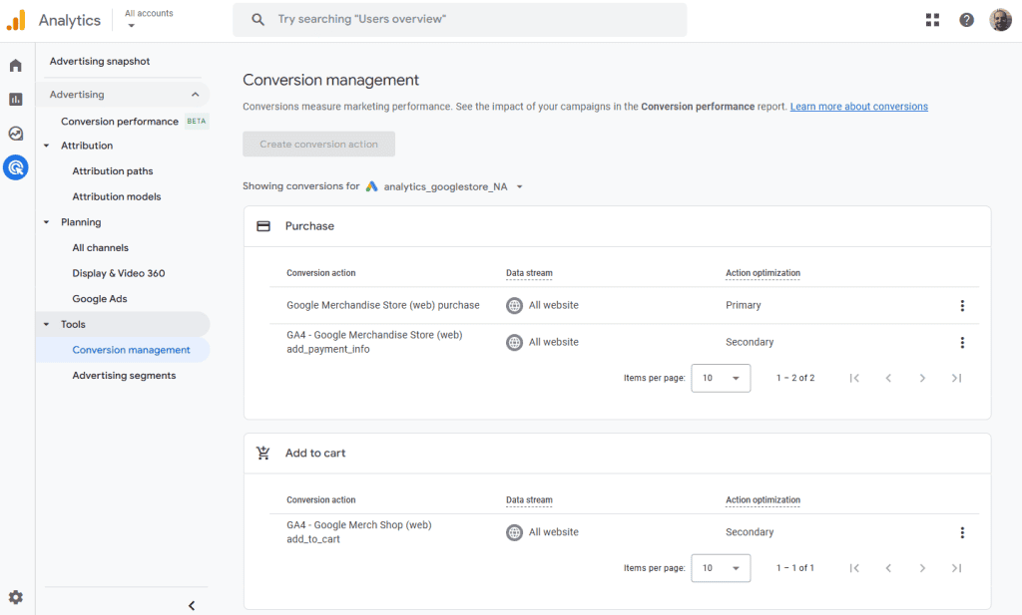Collapse the Attribution tree group
This screenshot has width=1022, height=615.
(46, 146)
